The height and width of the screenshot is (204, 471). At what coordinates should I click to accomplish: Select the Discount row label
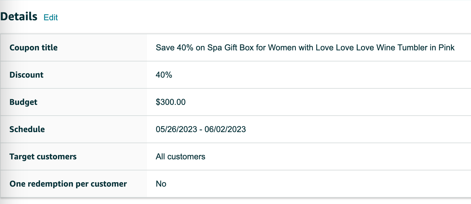26,75
